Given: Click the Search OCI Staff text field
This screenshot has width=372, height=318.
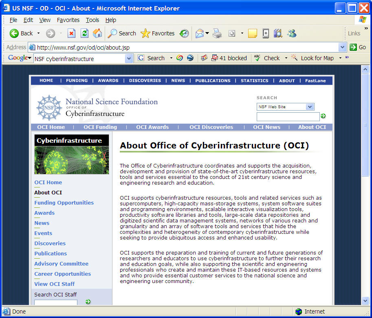Looking at the screenshot, I should [x=56, y=303].
